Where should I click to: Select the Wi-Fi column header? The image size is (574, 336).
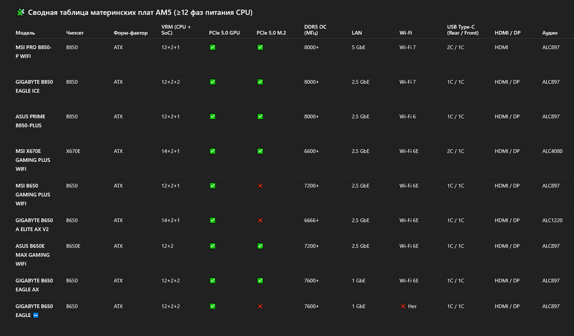(x=405, y=33)
